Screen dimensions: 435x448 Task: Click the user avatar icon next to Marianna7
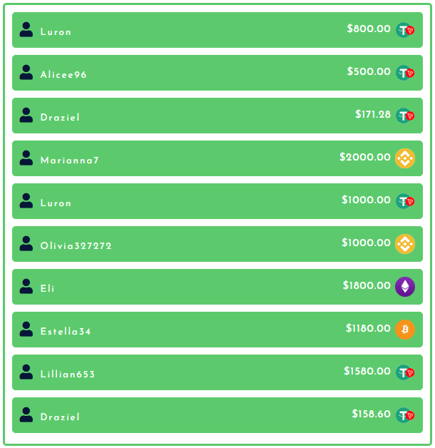click(26, 158)
